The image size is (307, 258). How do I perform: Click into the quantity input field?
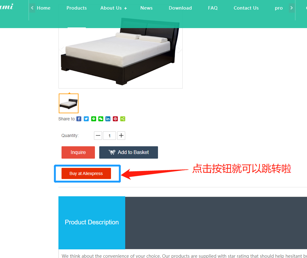point(109,136)
